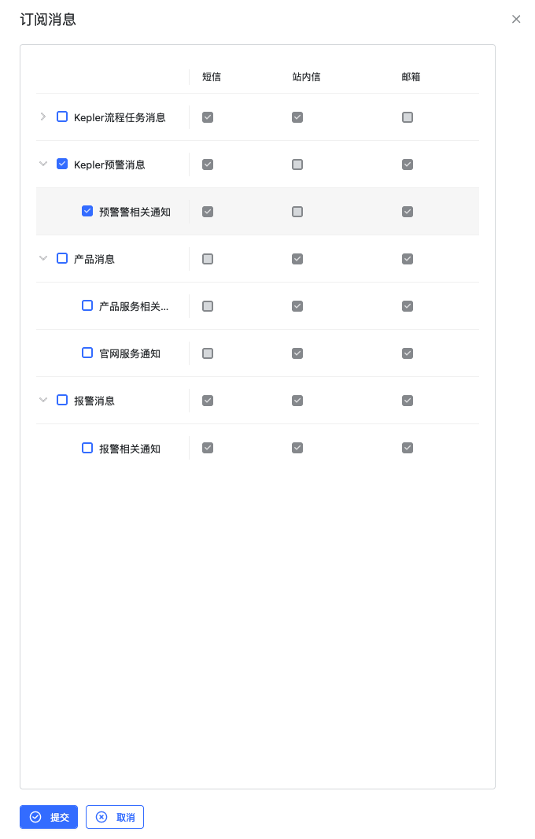Toggle 邮箱 checkbox for 报警相关通知

point(408,448)
